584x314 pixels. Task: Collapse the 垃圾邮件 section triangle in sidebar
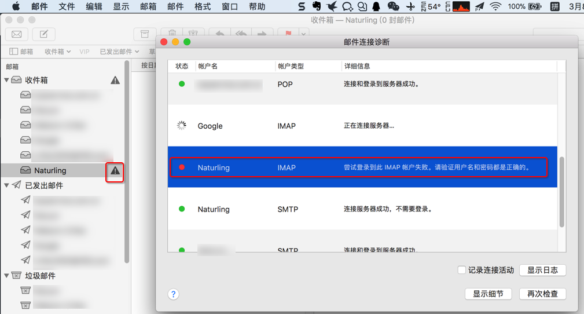click(x=6, y=276)
